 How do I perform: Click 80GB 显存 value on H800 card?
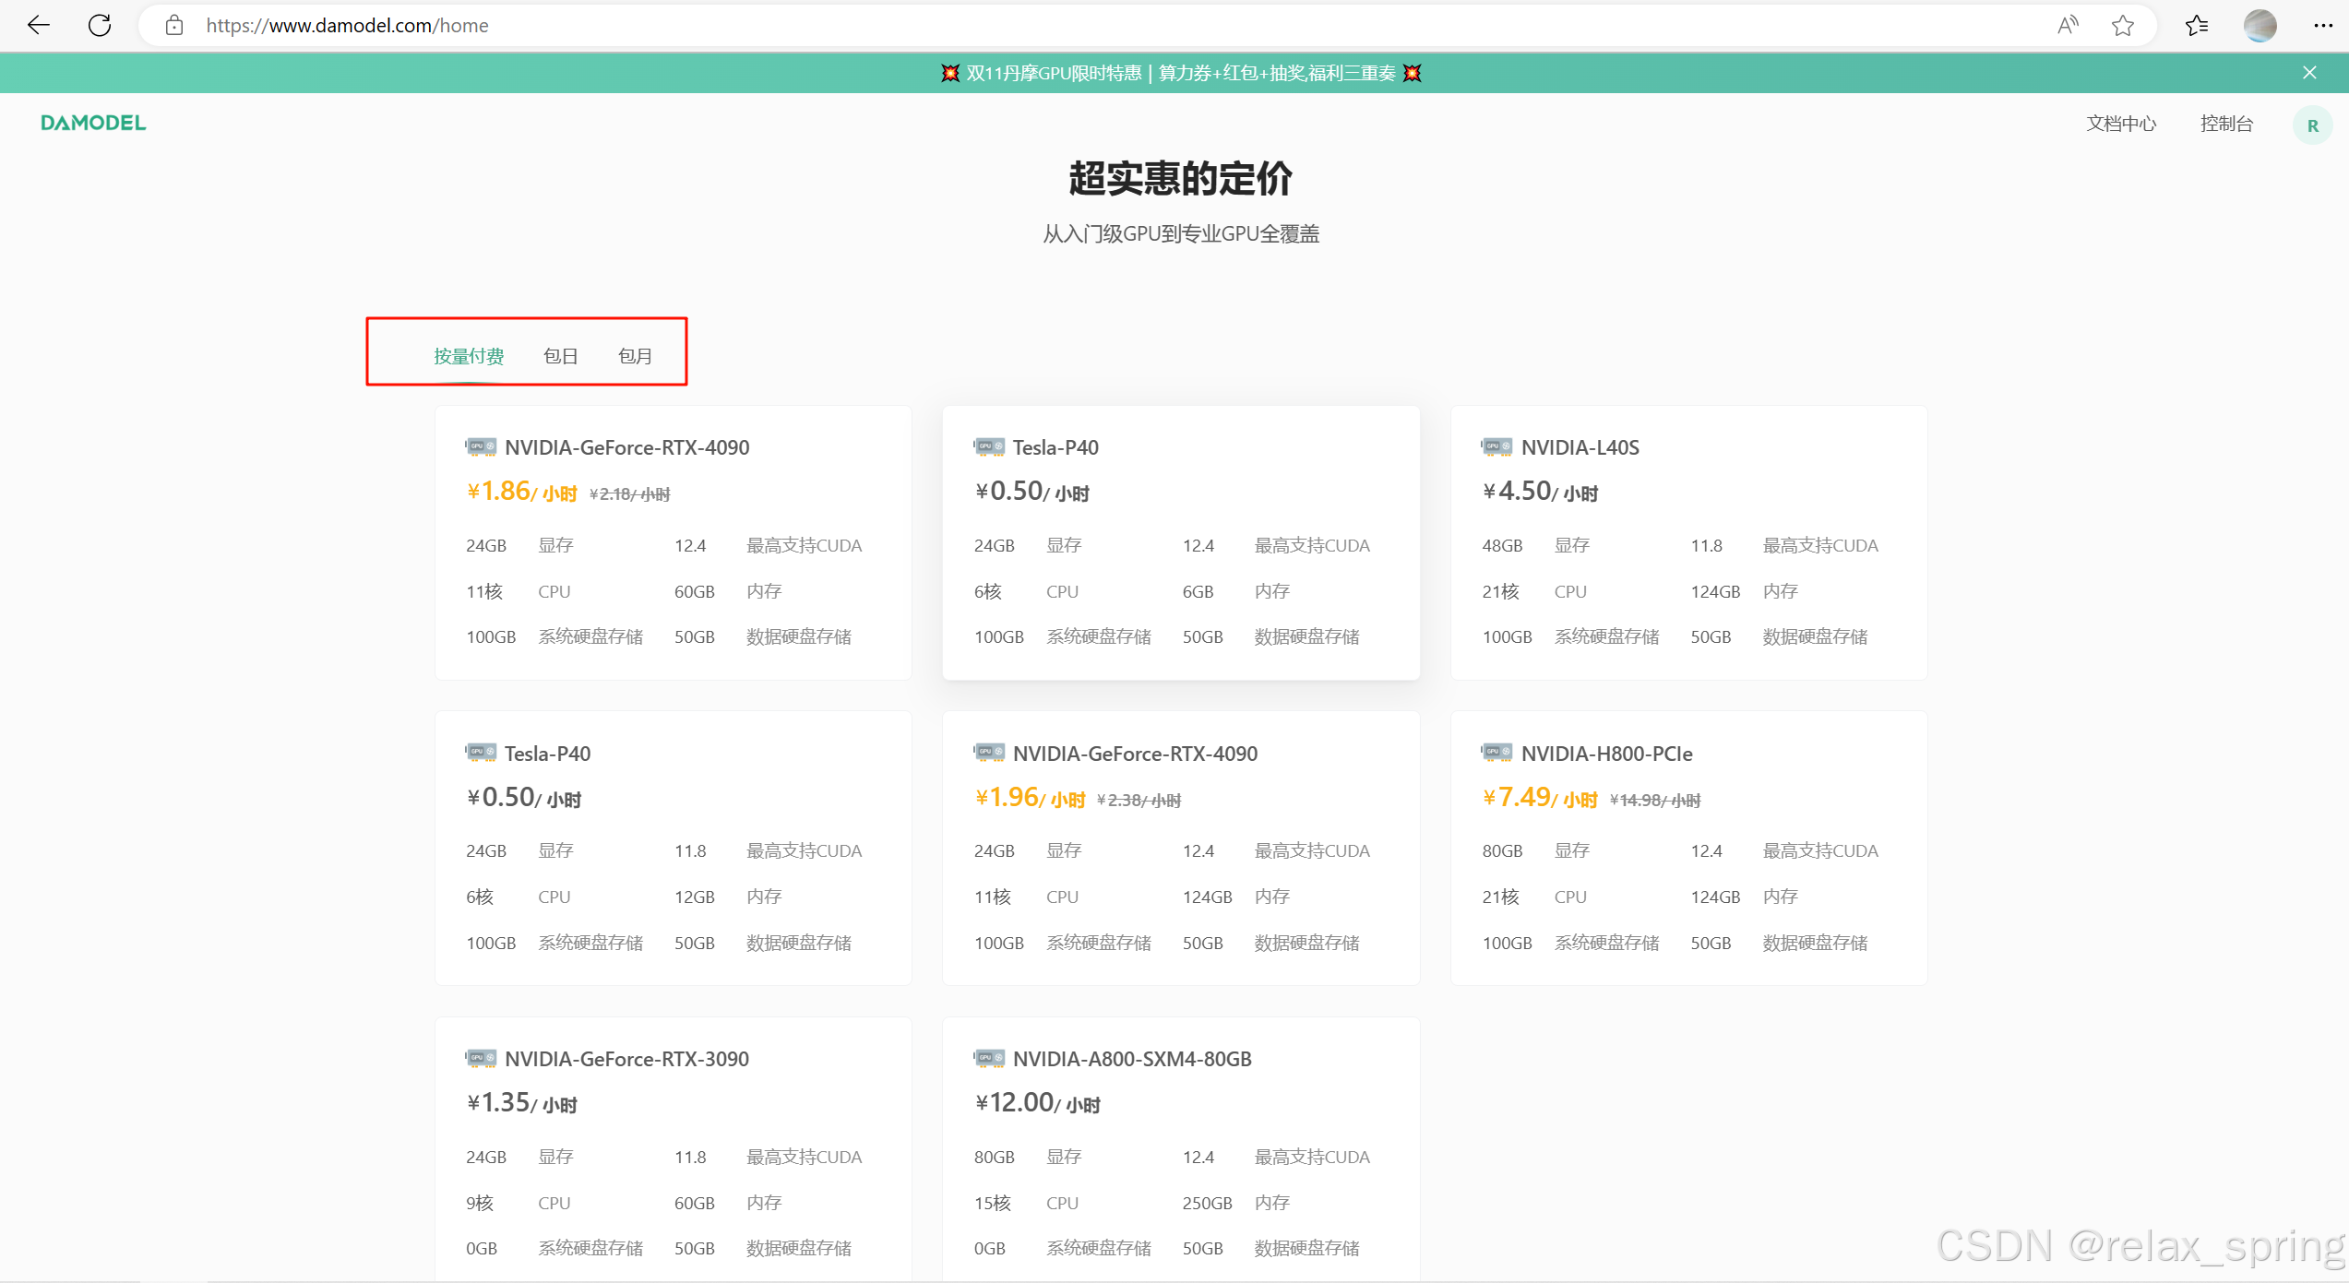point(1502,851)
